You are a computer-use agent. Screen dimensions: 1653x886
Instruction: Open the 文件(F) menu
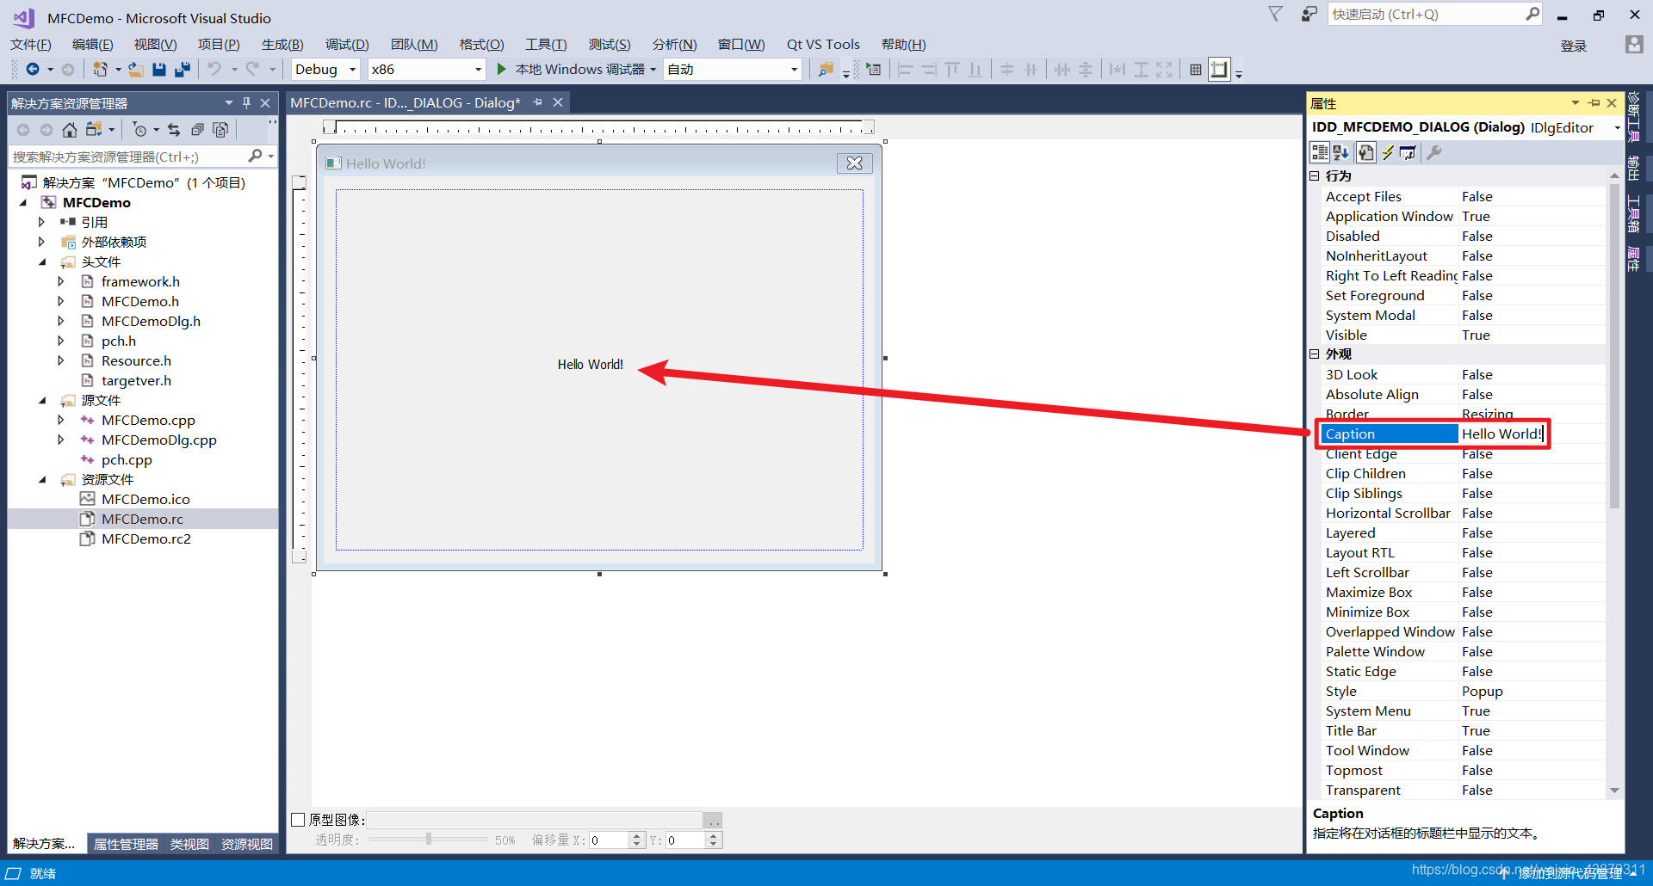31,45
